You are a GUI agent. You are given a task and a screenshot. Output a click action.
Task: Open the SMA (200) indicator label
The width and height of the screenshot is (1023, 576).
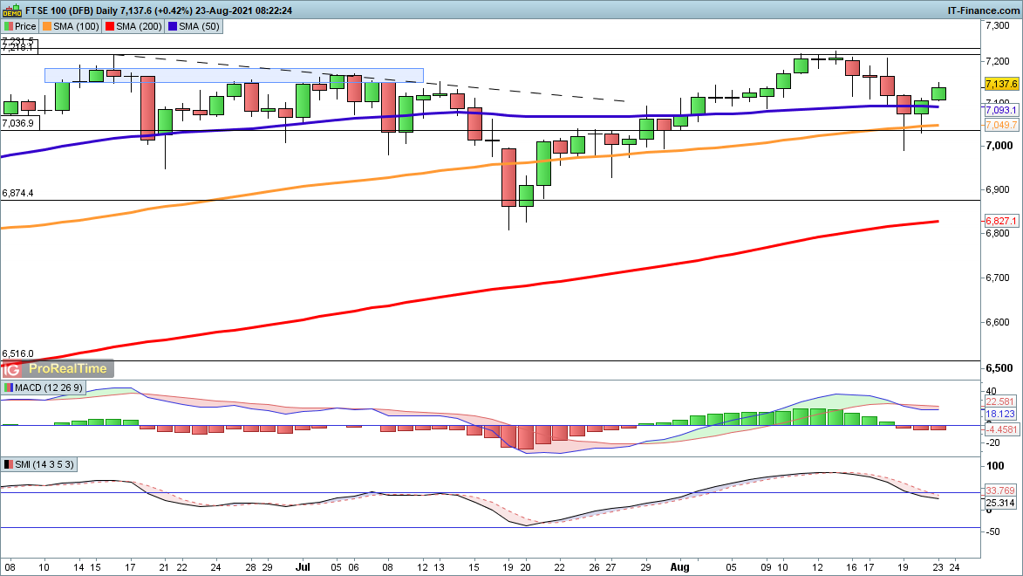133,26
